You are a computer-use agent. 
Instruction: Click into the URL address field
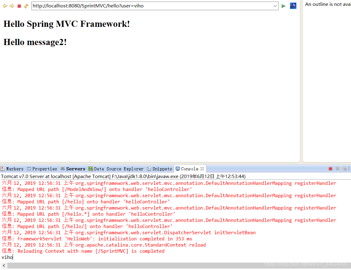152,6
